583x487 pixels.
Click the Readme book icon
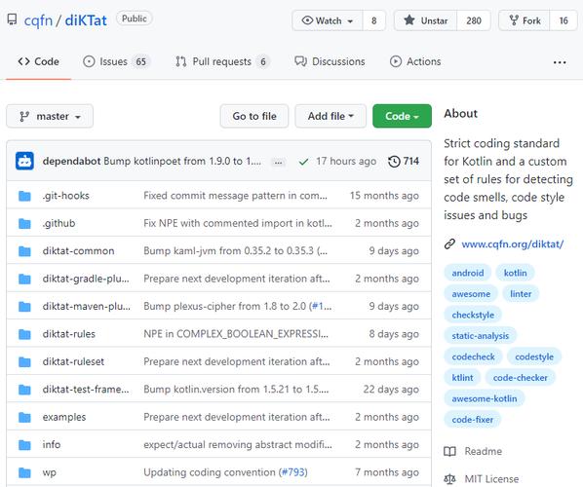(449, 451)
